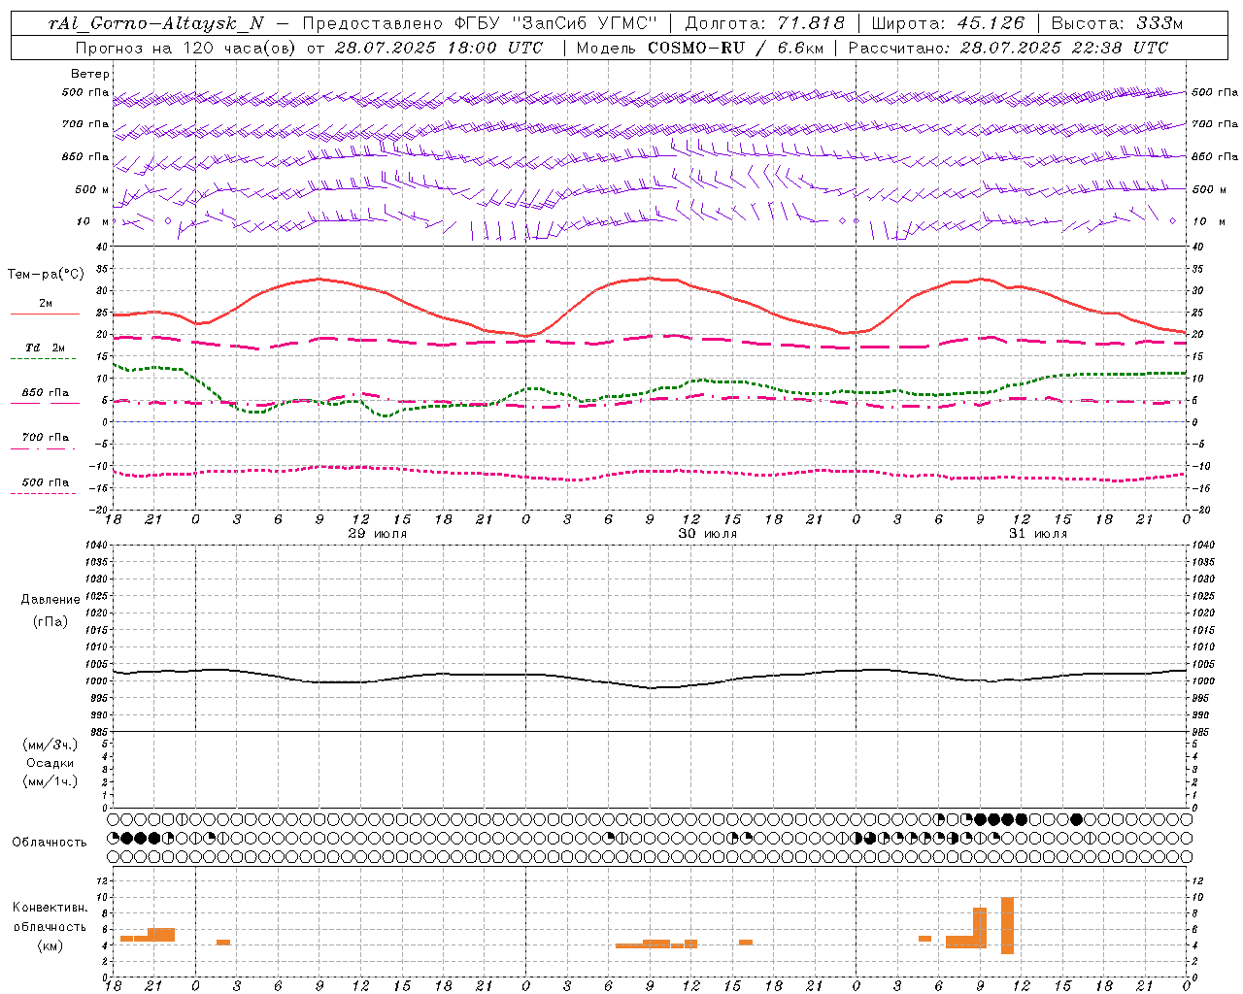
Task: Click the (гПа) unit under Давление
Action: [x=50, y=621]
